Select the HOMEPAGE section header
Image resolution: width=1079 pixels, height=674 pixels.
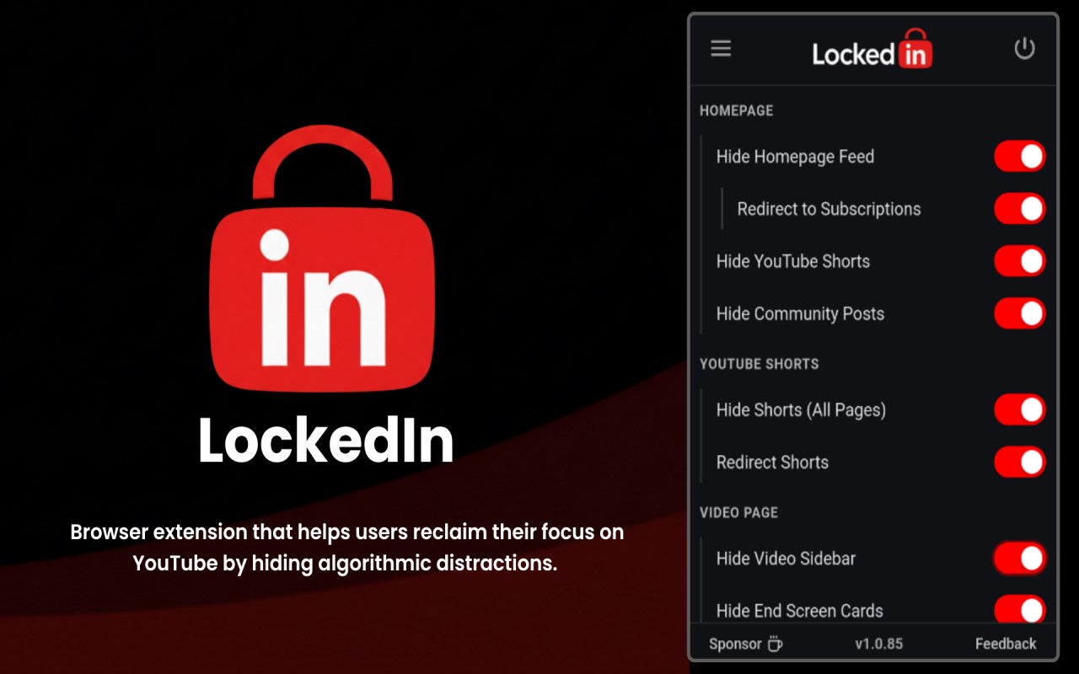(x=736, y=110)
